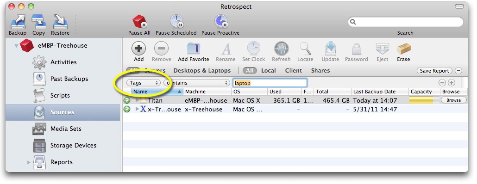Click the Browse button for Titan

pos(453,100)
